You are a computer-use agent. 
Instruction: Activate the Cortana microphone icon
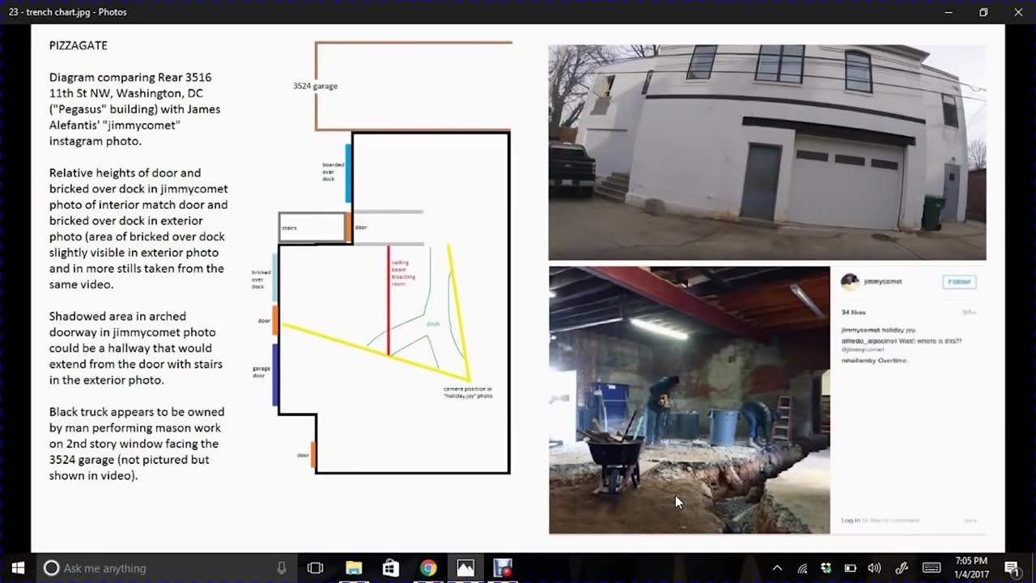click(x=282, y=568)
